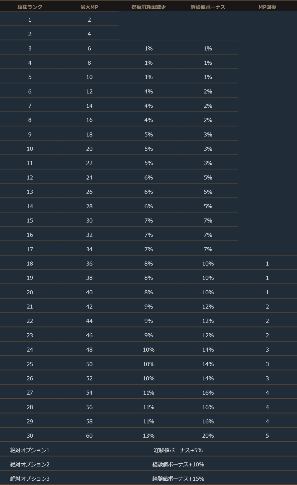Select the max MP value 36
The image size is (297, 485).
coord(89,263)
